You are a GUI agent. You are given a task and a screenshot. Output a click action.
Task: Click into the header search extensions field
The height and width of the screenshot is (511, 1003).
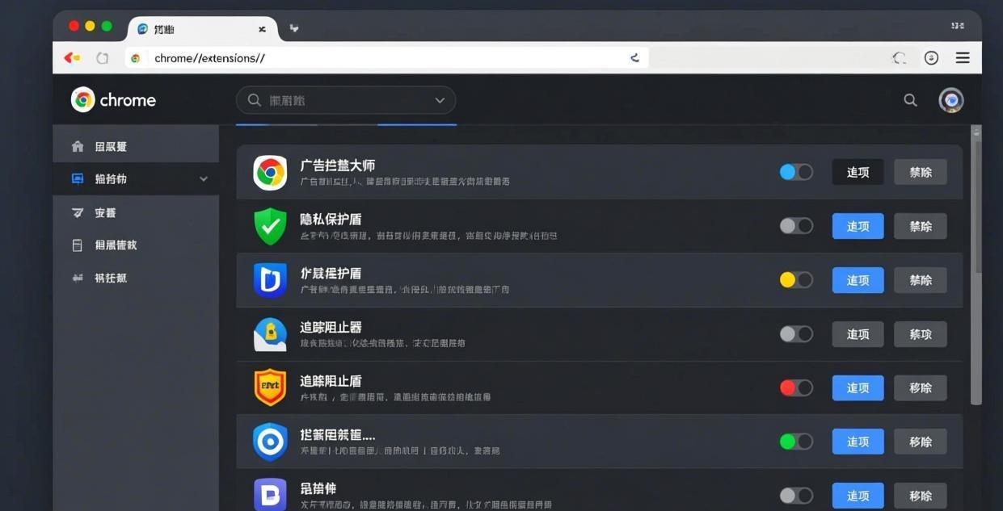[346, 100]
